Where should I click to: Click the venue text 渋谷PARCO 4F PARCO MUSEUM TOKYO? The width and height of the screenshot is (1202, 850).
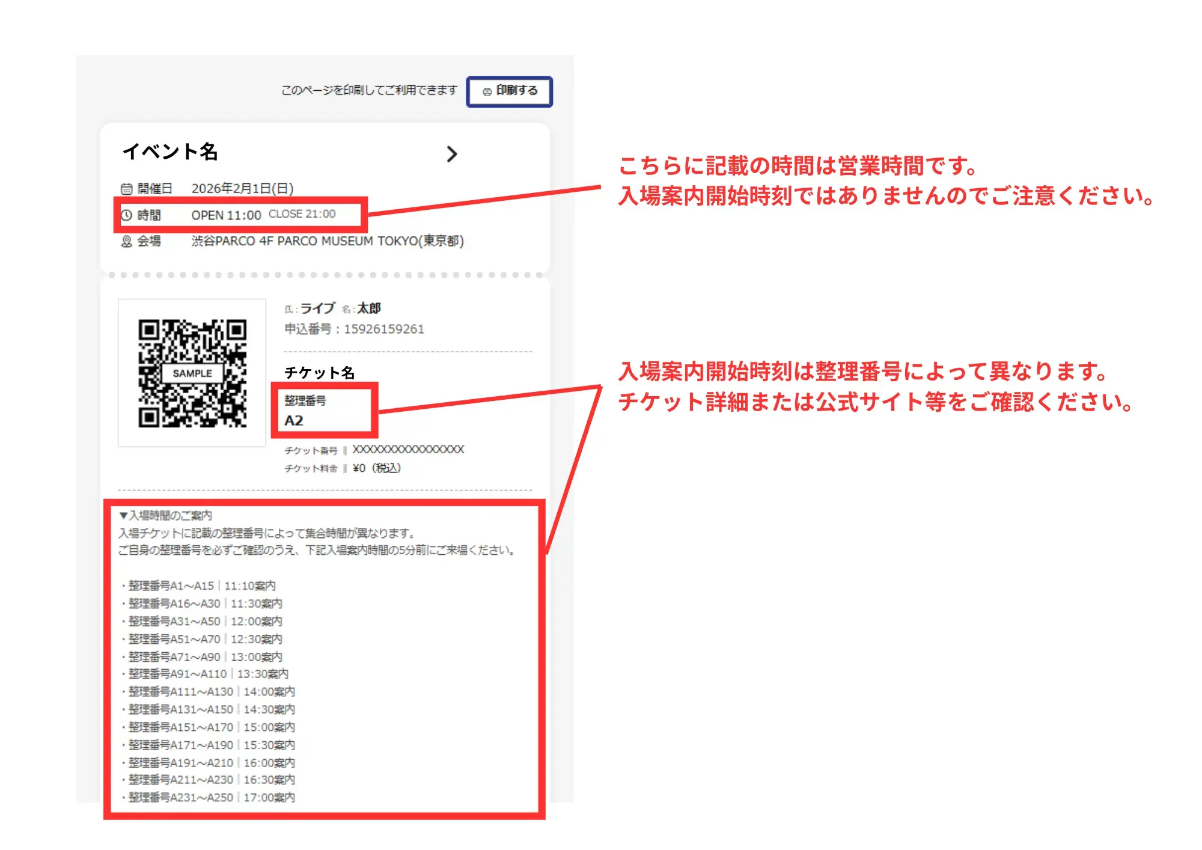(327, 241)
